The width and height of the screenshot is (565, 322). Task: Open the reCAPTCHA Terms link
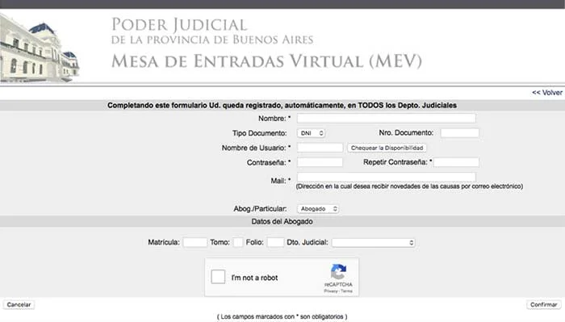346,291
